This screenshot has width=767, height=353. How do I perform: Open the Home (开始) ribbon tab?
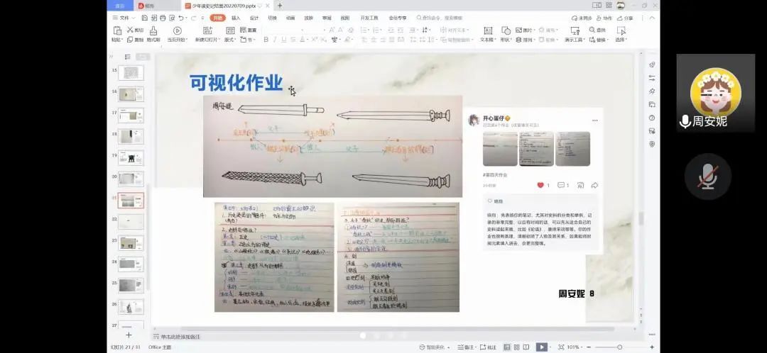[x=218, y=18]
